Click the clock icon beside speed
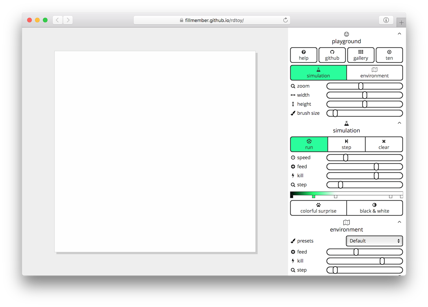The width and height of the screenshot is (428, 307). click(293, 158)
